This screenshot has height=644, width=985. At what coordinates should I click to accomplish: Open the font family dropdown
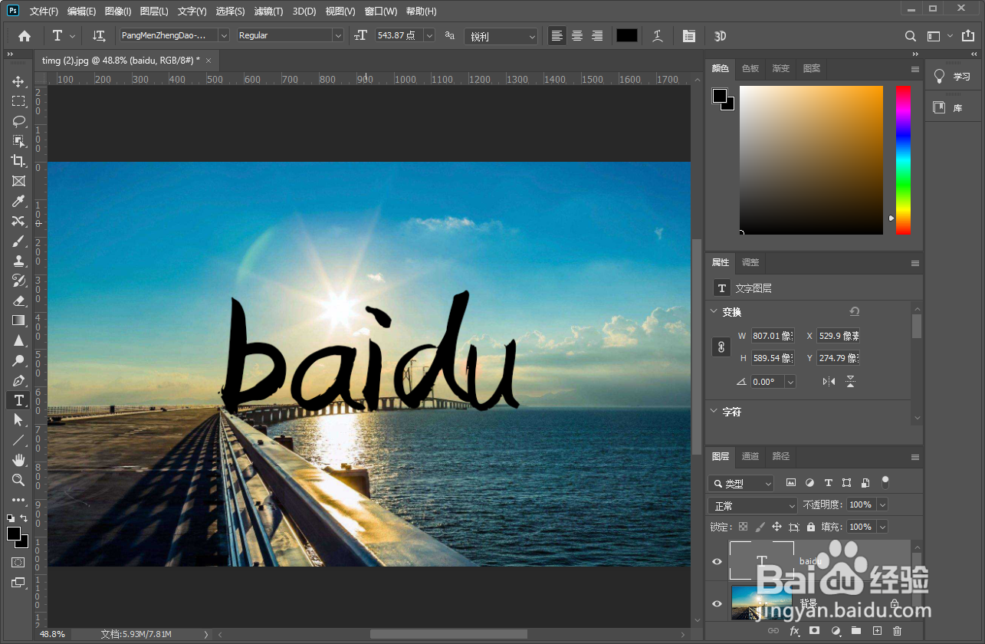(224, 35)
